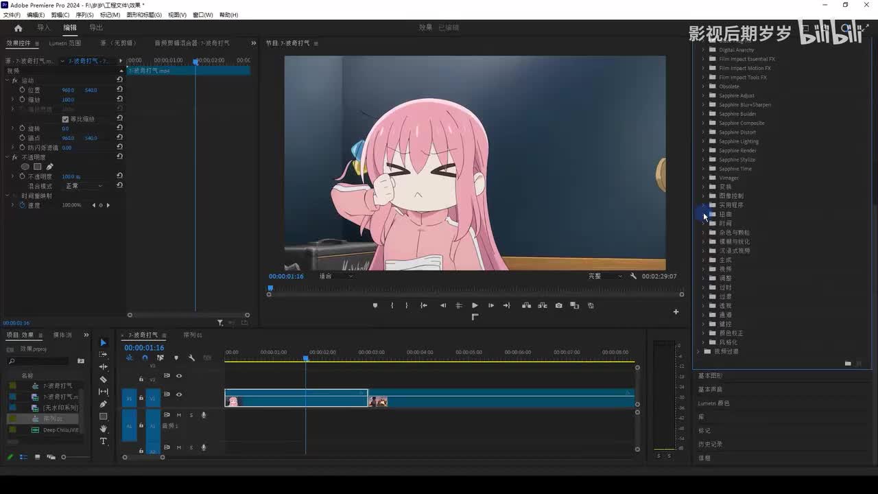Reset the 旋转 parameter
Screen dimensions: 878x494
click(119, 128)
